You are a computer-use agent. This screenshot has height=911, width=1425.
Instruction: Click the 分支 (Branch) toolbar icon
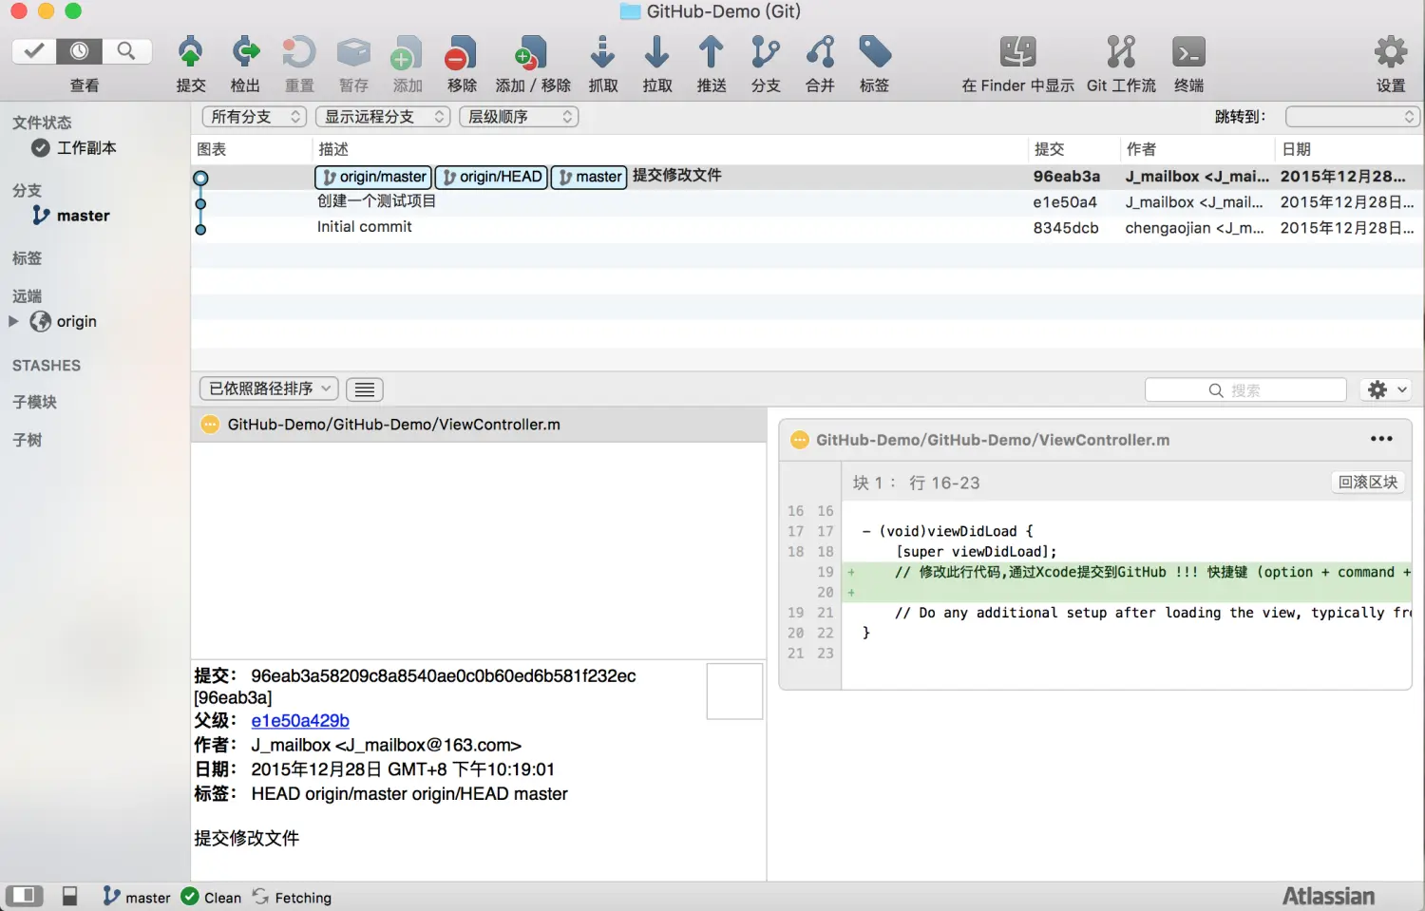pyautogui.click(x=765, y=53)
